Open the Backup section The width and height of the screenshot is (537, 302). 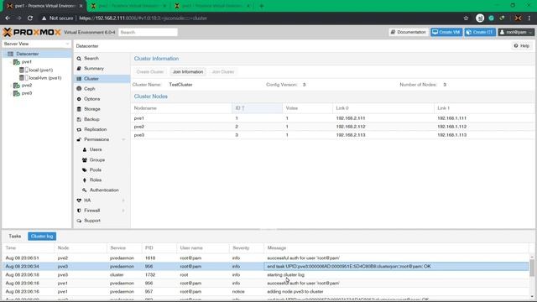click(x=91, y=119)
